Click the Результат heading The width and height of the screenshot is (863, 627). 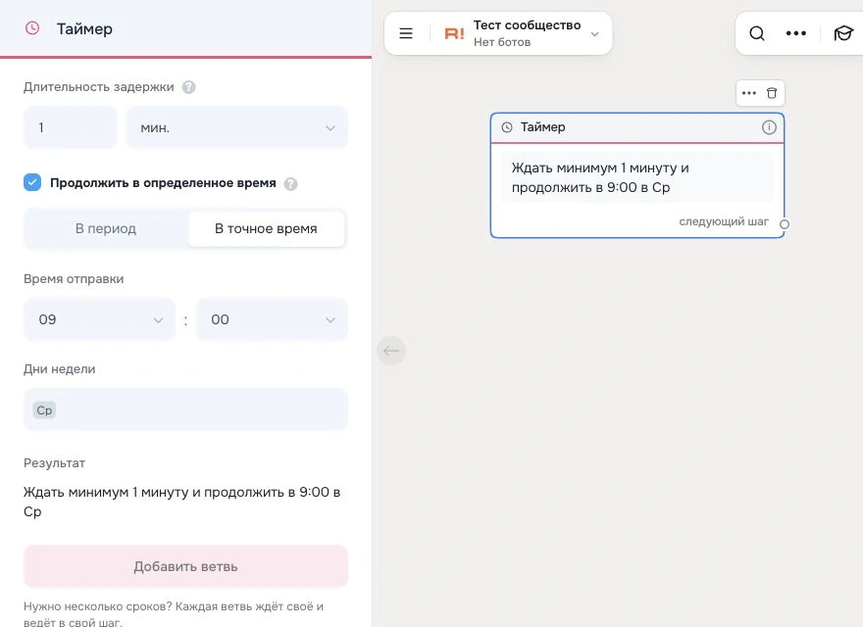point(55,463)
